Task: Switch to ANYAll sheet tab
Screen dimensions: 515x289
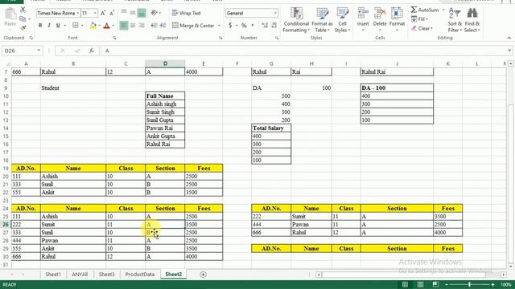Action: coord(80,275)
